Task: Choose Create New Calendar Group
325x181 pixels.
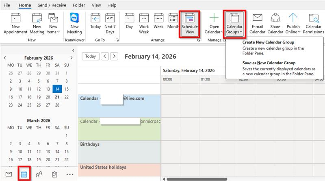Action: 275,48
